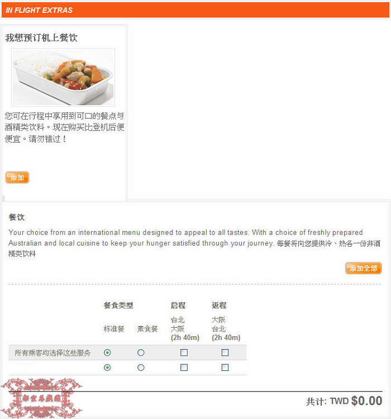
Task: Click the 添加全部 button
Action: [363, 268]
